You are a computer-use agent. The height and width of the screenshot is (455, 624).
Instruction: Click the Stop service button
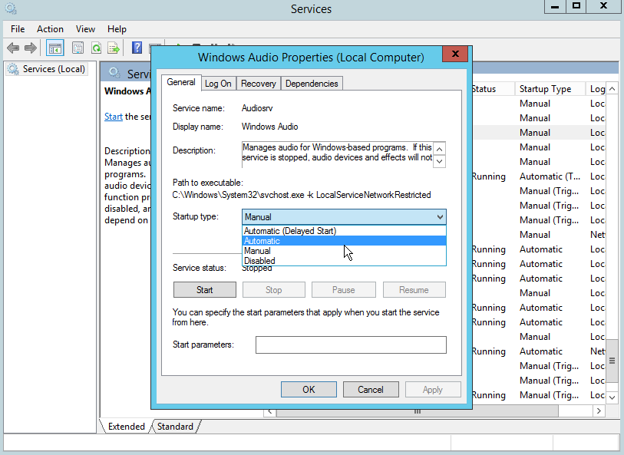coord(274,290)
